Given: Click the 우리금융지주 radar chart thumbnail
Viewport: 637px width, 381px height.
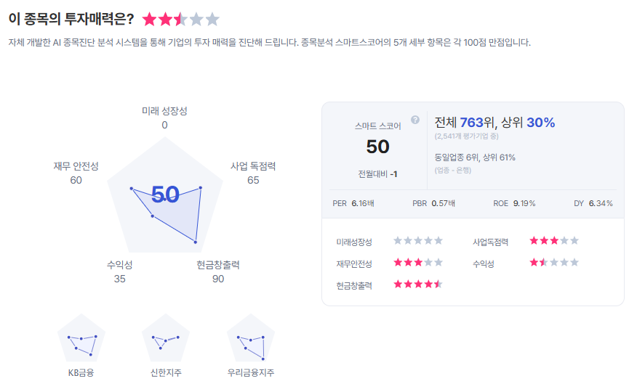Looking at the screenshot, I should click(251, 339).
